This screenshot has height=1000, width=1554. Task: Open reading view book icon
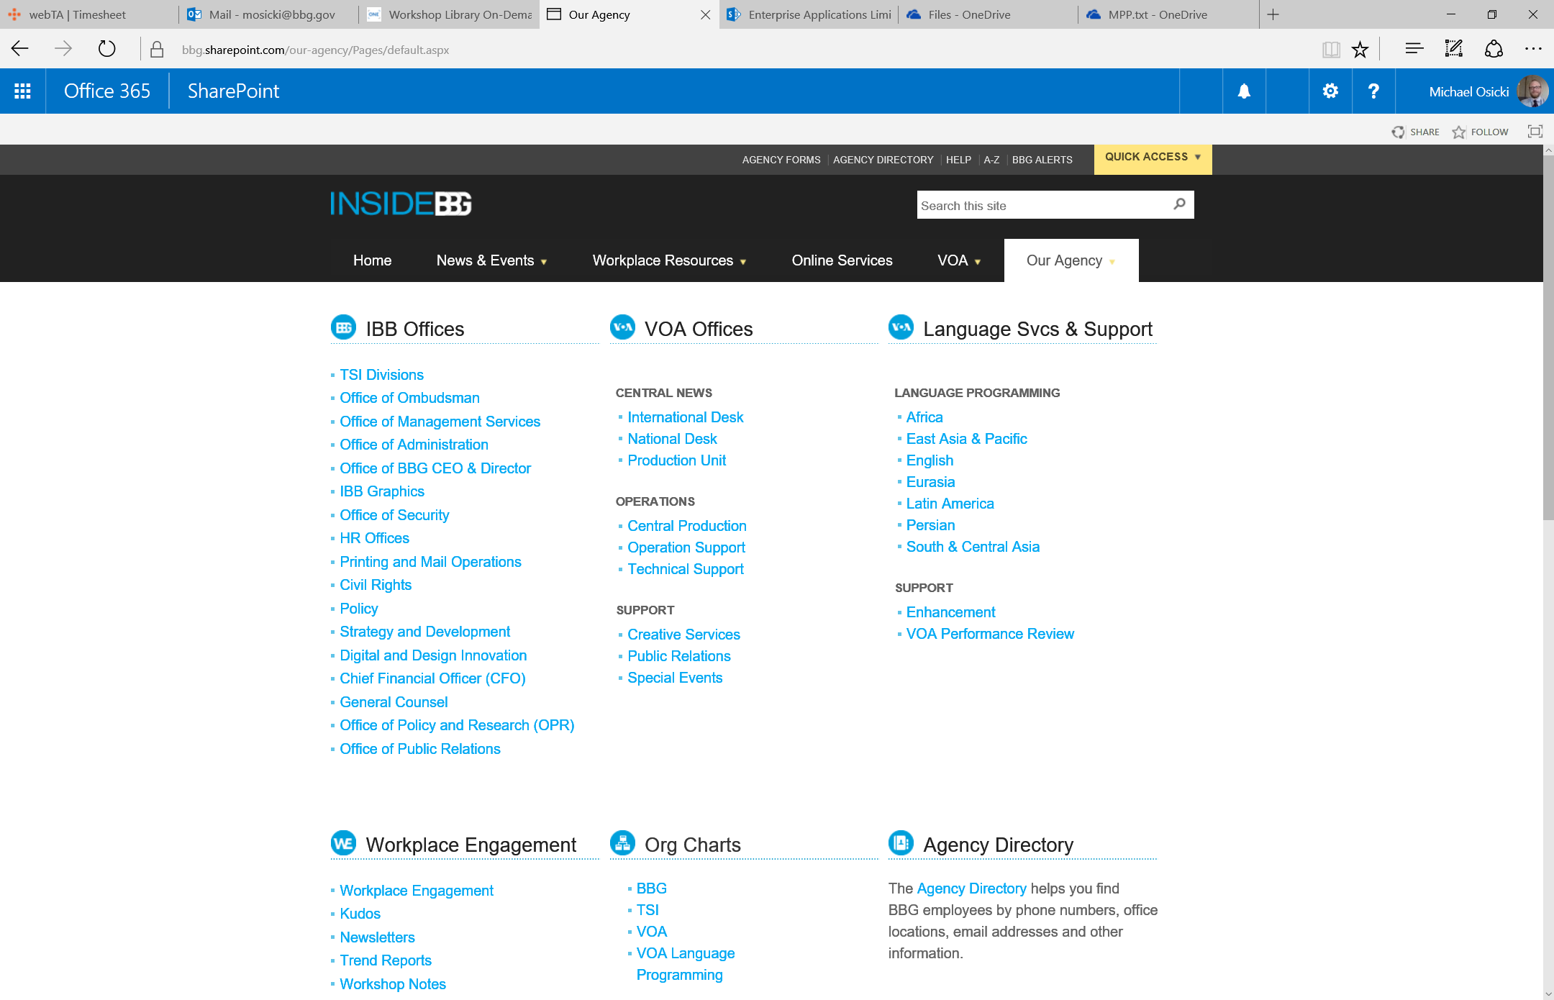[1331, 50]
